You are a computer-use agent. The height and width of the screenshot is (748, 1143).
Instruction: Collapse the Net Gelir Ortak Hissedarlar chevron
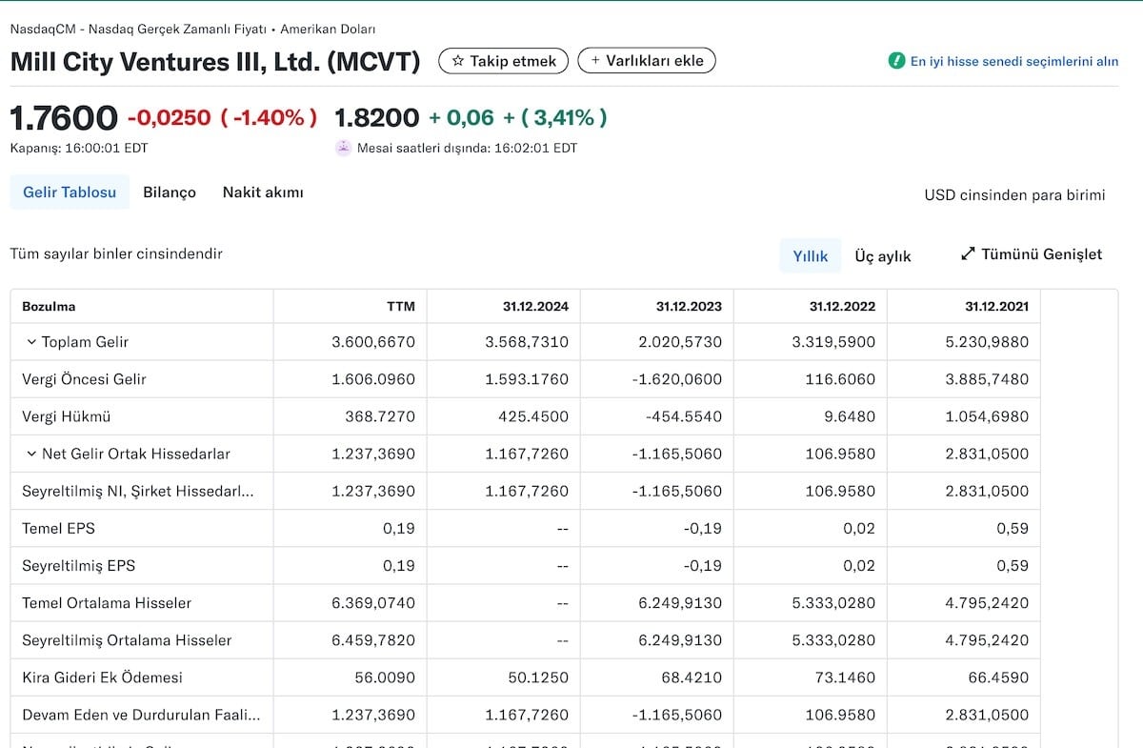click(x=31, y=454)
